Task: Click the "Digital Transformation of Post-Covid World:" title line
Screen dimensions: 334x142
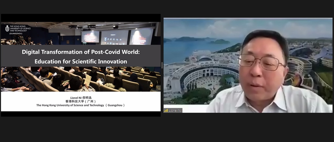Action: (81, 52)
